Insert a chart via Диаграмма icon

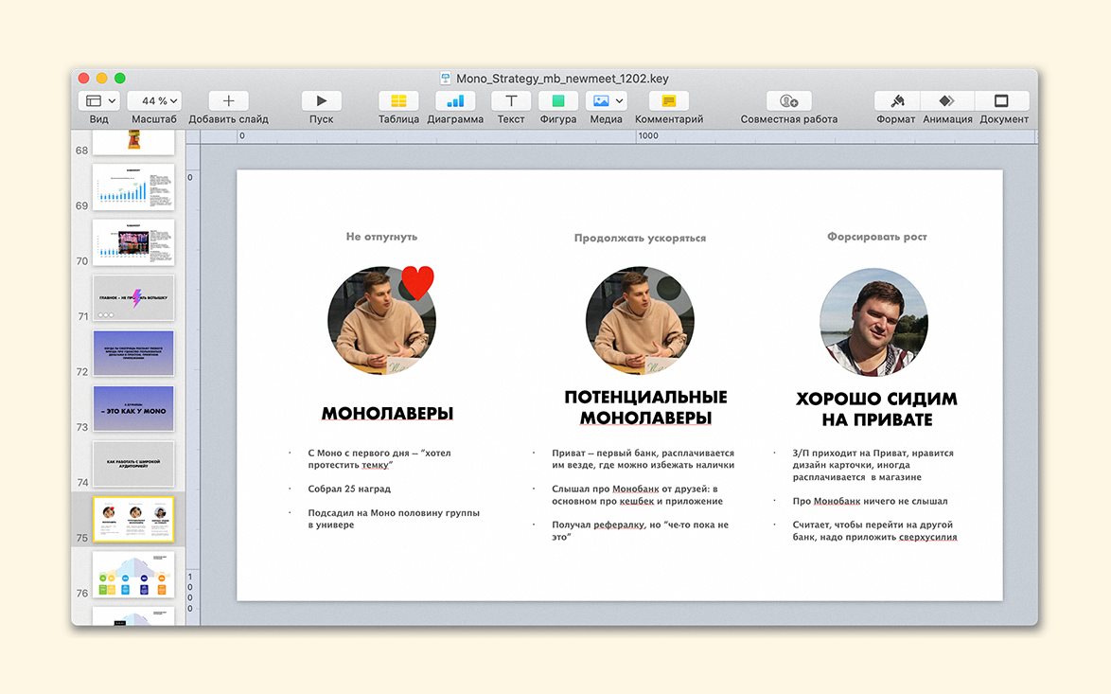coord(455,100)
